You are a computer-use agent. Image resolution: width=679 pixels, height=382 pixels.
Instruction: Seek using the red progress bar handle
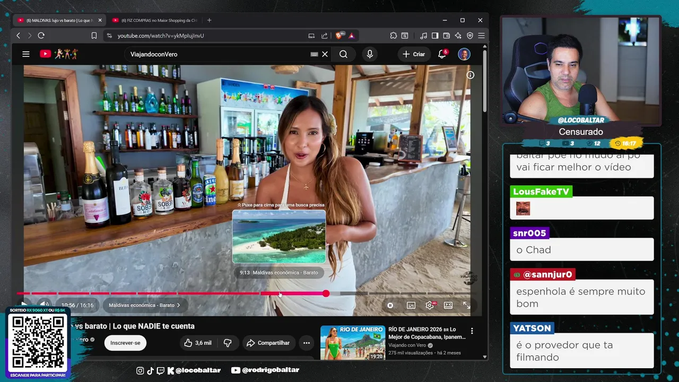tap(326, 293)
